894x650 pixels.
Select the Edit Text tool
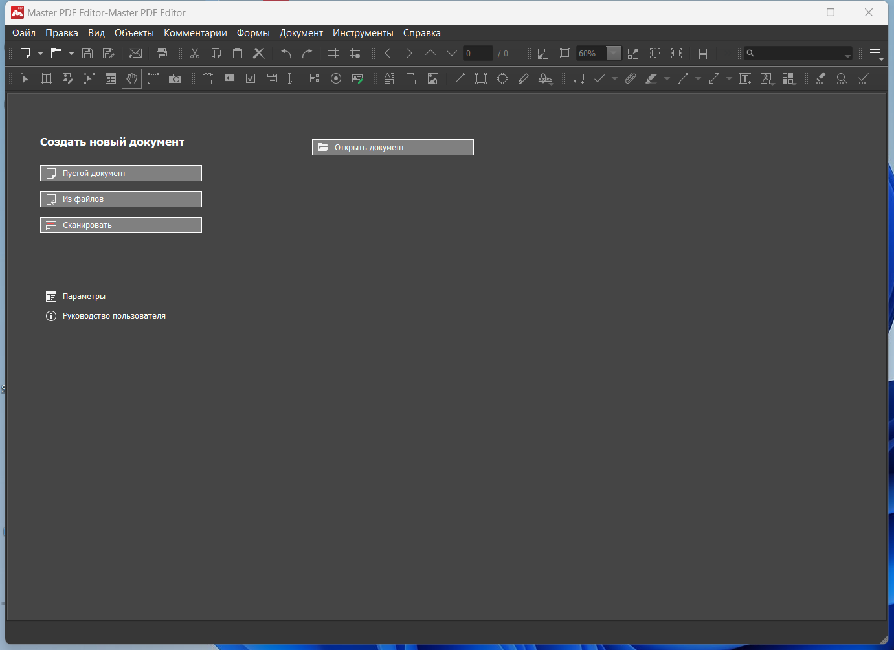[x=47, y=79]
